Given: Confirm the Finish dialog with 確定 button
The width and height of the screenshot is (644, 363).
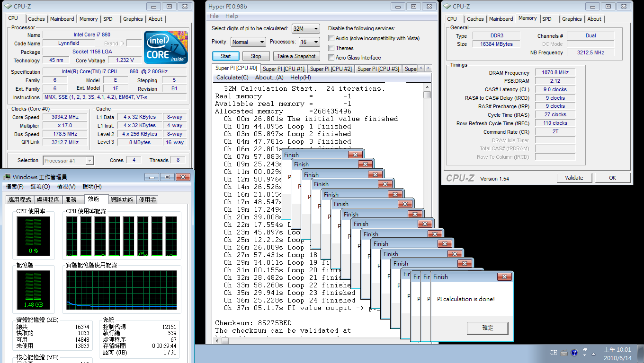Looking at the screenshot, I should [488, 328].
